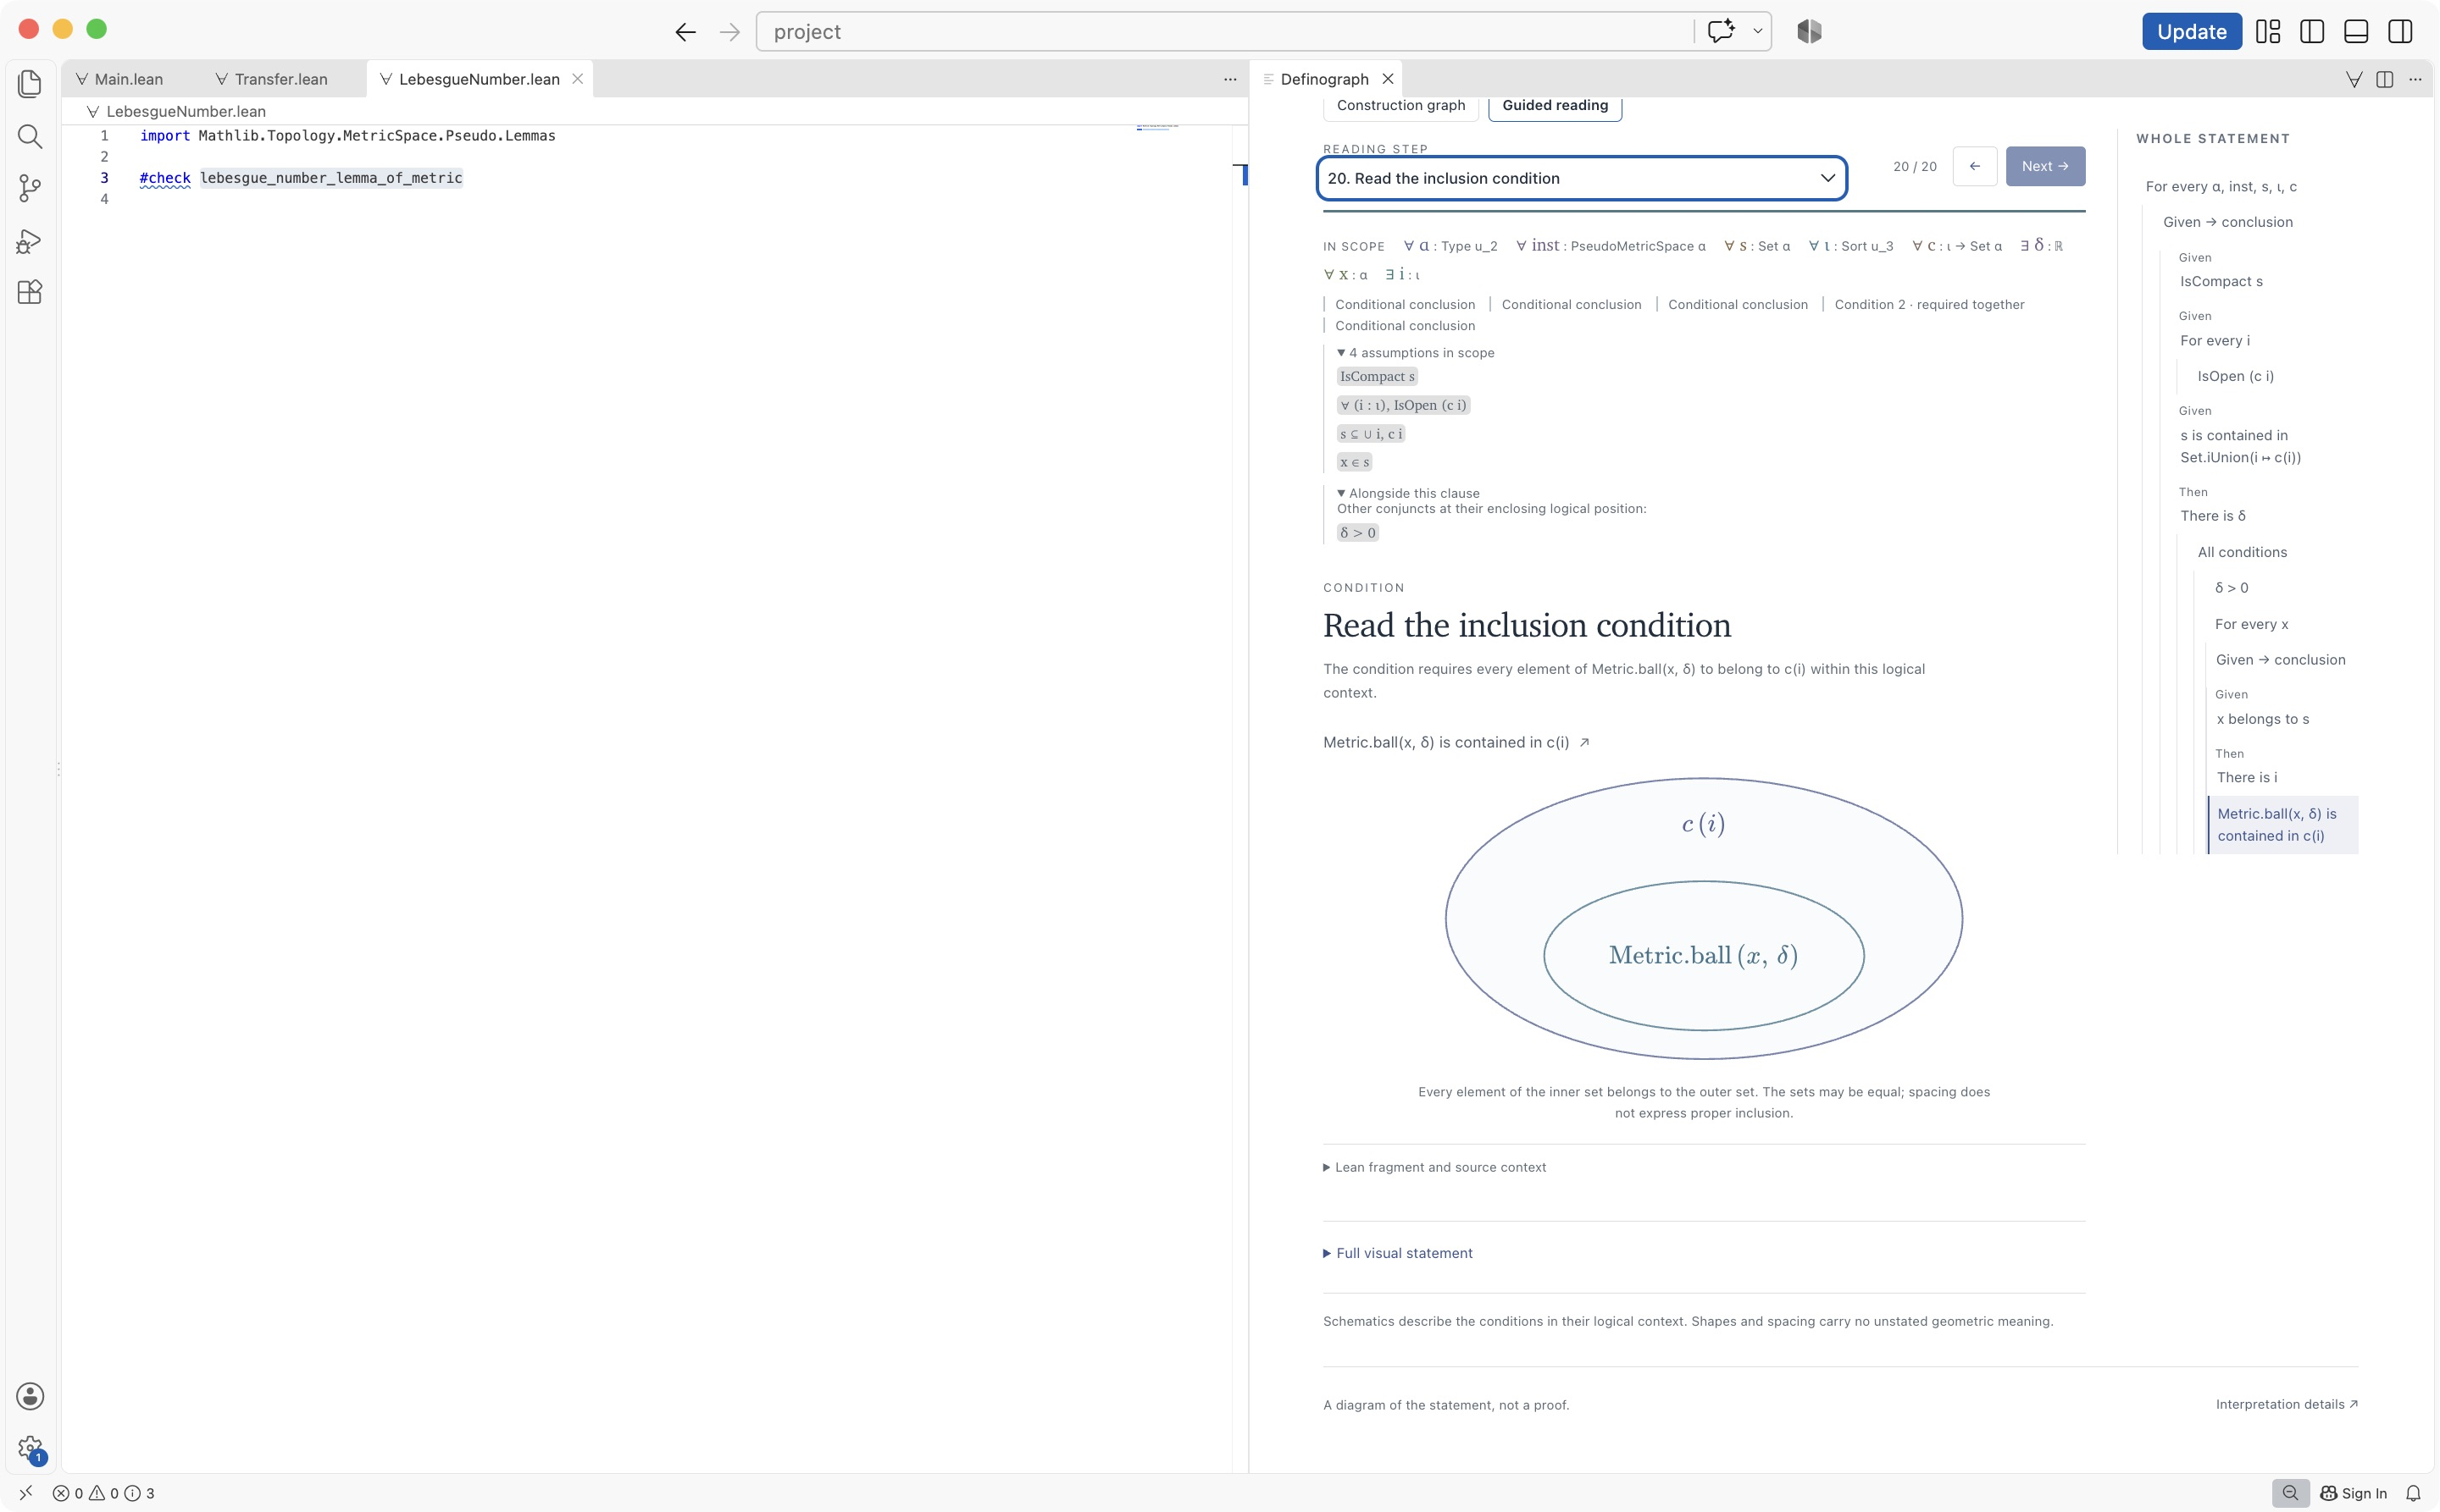Open the chat sparkle icon
2440x1512 pixels.
pyautogui.click(x=1721, y=31)
